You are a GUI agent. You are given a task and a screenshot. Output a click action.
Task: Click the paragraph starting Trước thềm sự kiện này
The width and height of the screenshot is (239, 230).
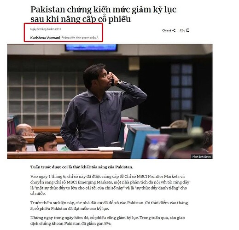point(109,206)
